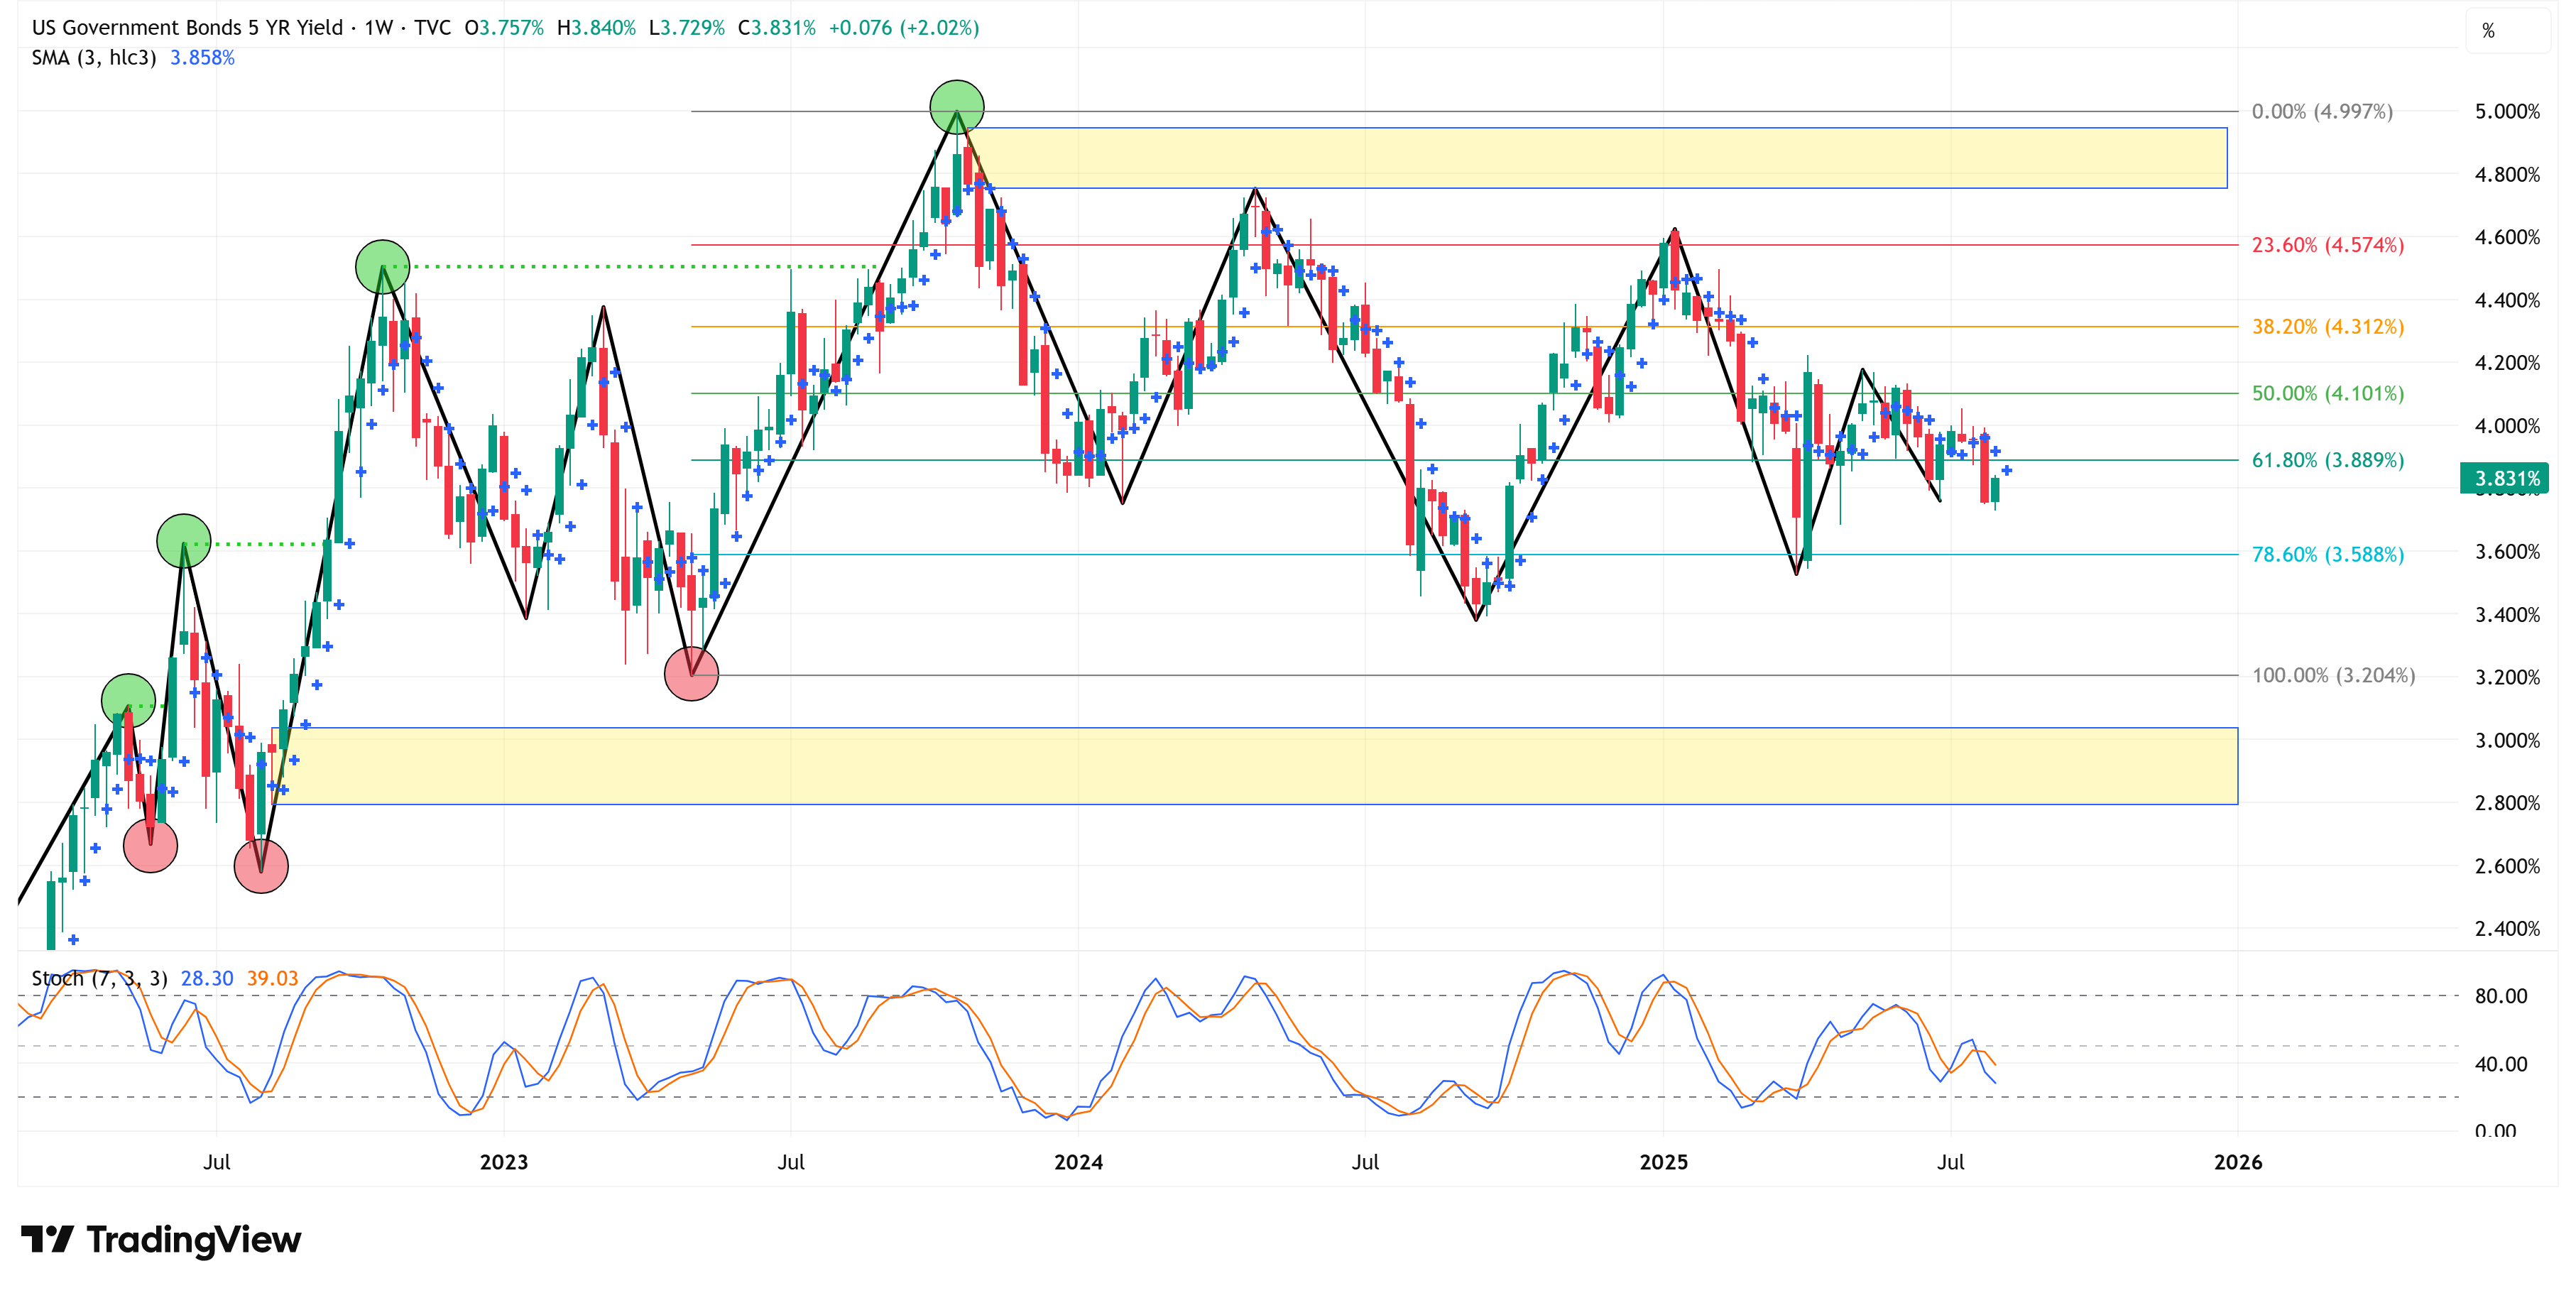This screenshot has height=1293, width=2576.
Task: Click the percent scale button top right
Action: coord(2488,31)
